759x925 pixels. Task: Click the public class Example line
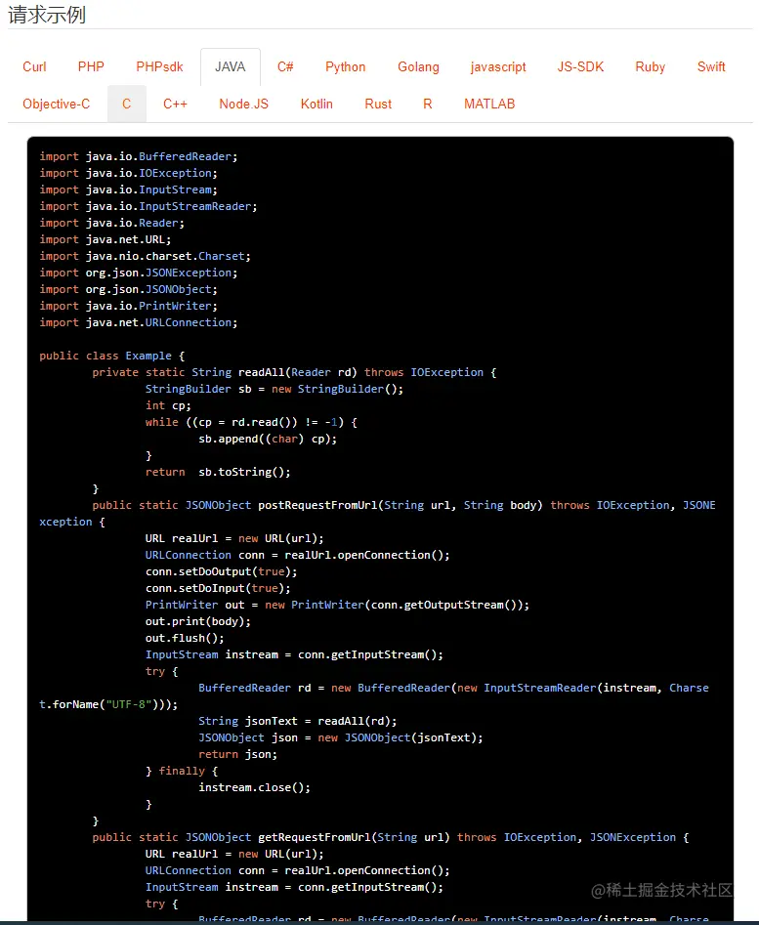[x=112, y=356]
